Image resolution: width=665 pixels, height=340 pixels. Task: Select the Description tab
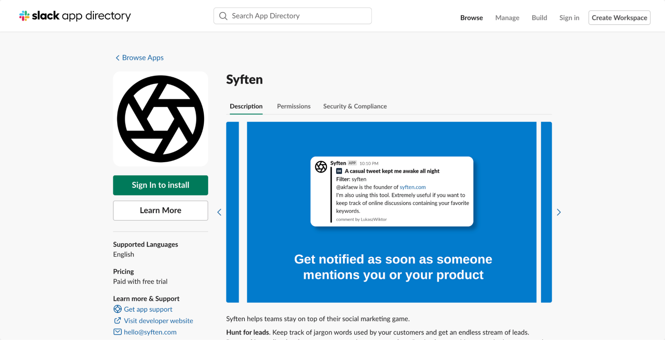point(246,106)
